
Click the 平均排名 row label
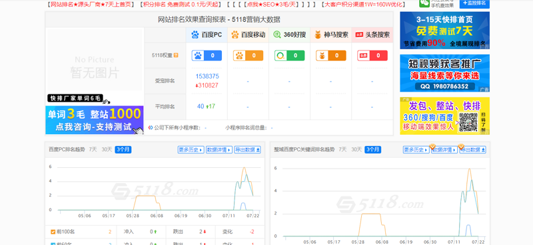(165, 107)
